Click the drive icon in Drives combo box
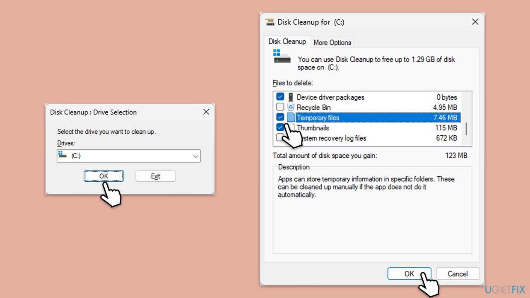 tap(63, 155)
